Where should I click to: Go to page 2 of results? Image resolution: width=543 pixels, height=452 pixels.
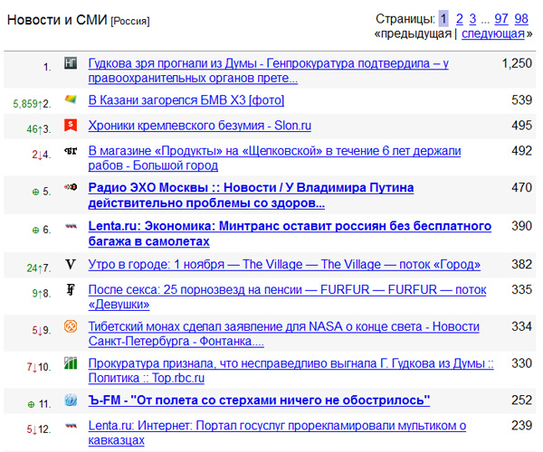coord(460,18)
